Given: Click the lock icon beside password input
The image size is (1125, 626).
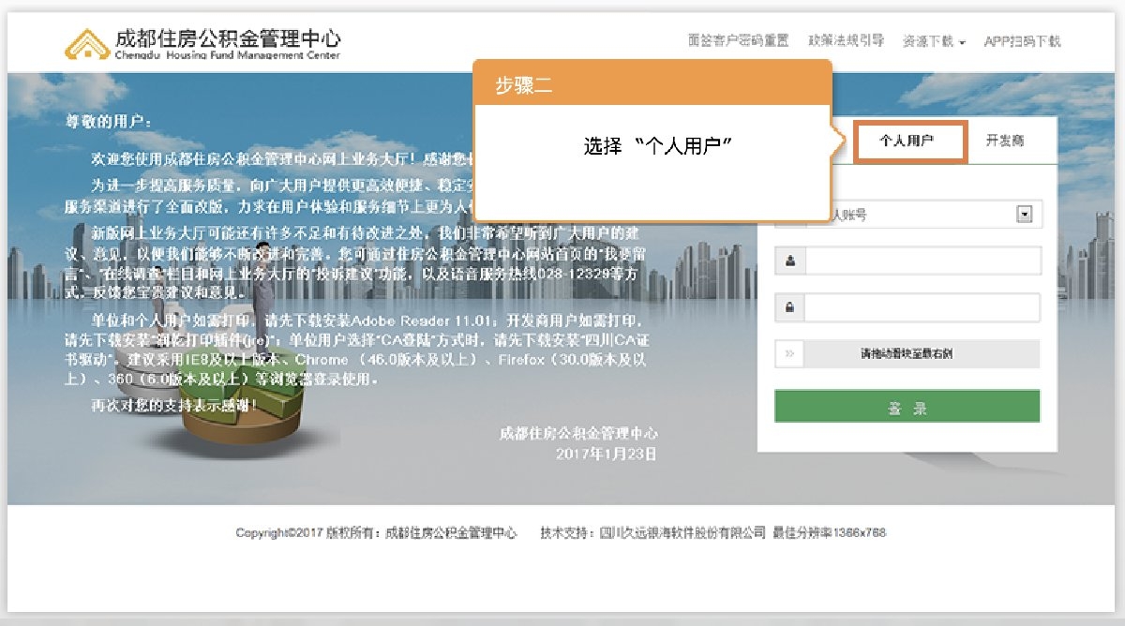Looking at the screenshot, I should tap(790, 307).
